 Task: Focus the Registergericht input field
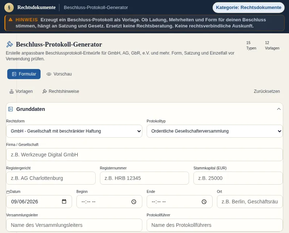51,178
